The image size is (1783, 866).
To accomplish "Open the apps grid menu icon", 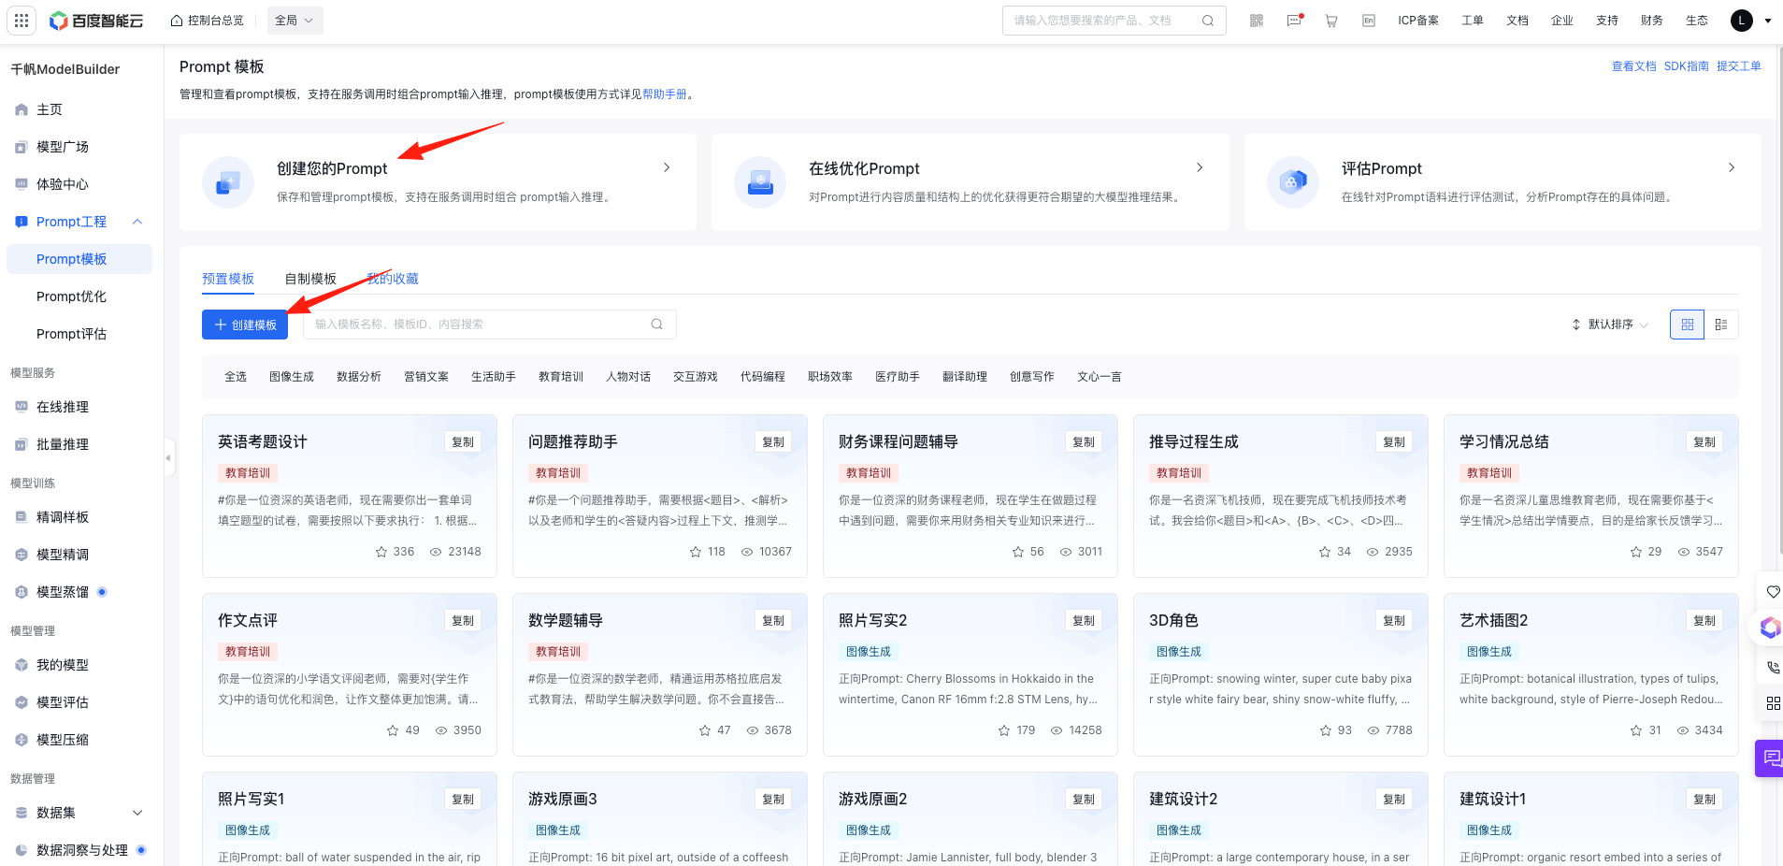I will click(x=22, y=21).
